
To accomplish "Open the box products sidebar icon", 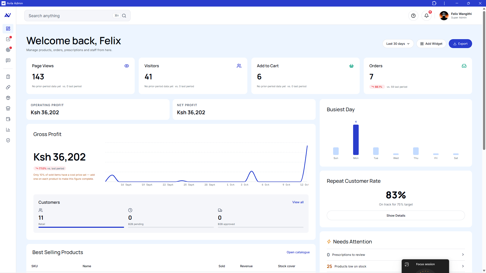I will 8,98.
